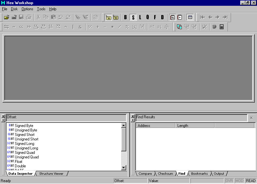This screenshot has height=184, width=257.
Task: Open the Options menu
Action: point(27,9)
